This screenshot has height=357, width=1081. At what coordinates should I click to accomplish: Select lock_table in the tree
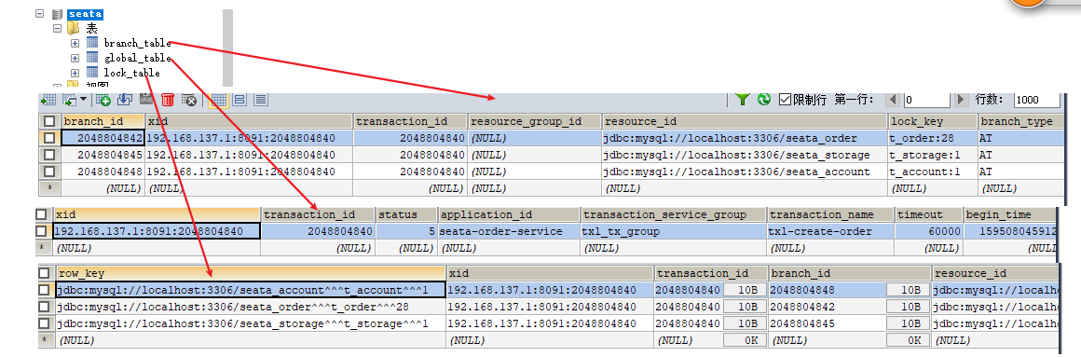(131, 73)
